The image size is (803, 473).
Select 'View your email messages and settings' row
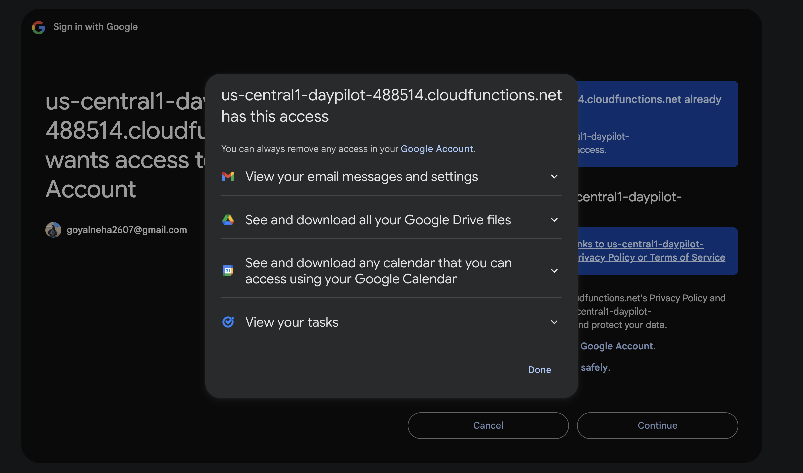point(362,176)
